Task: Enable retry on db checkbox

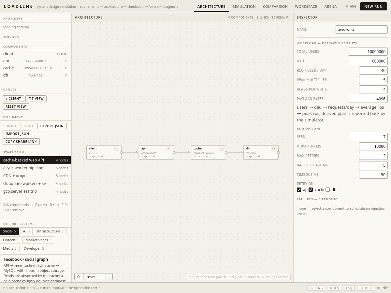Action: (x=328, y=190)
